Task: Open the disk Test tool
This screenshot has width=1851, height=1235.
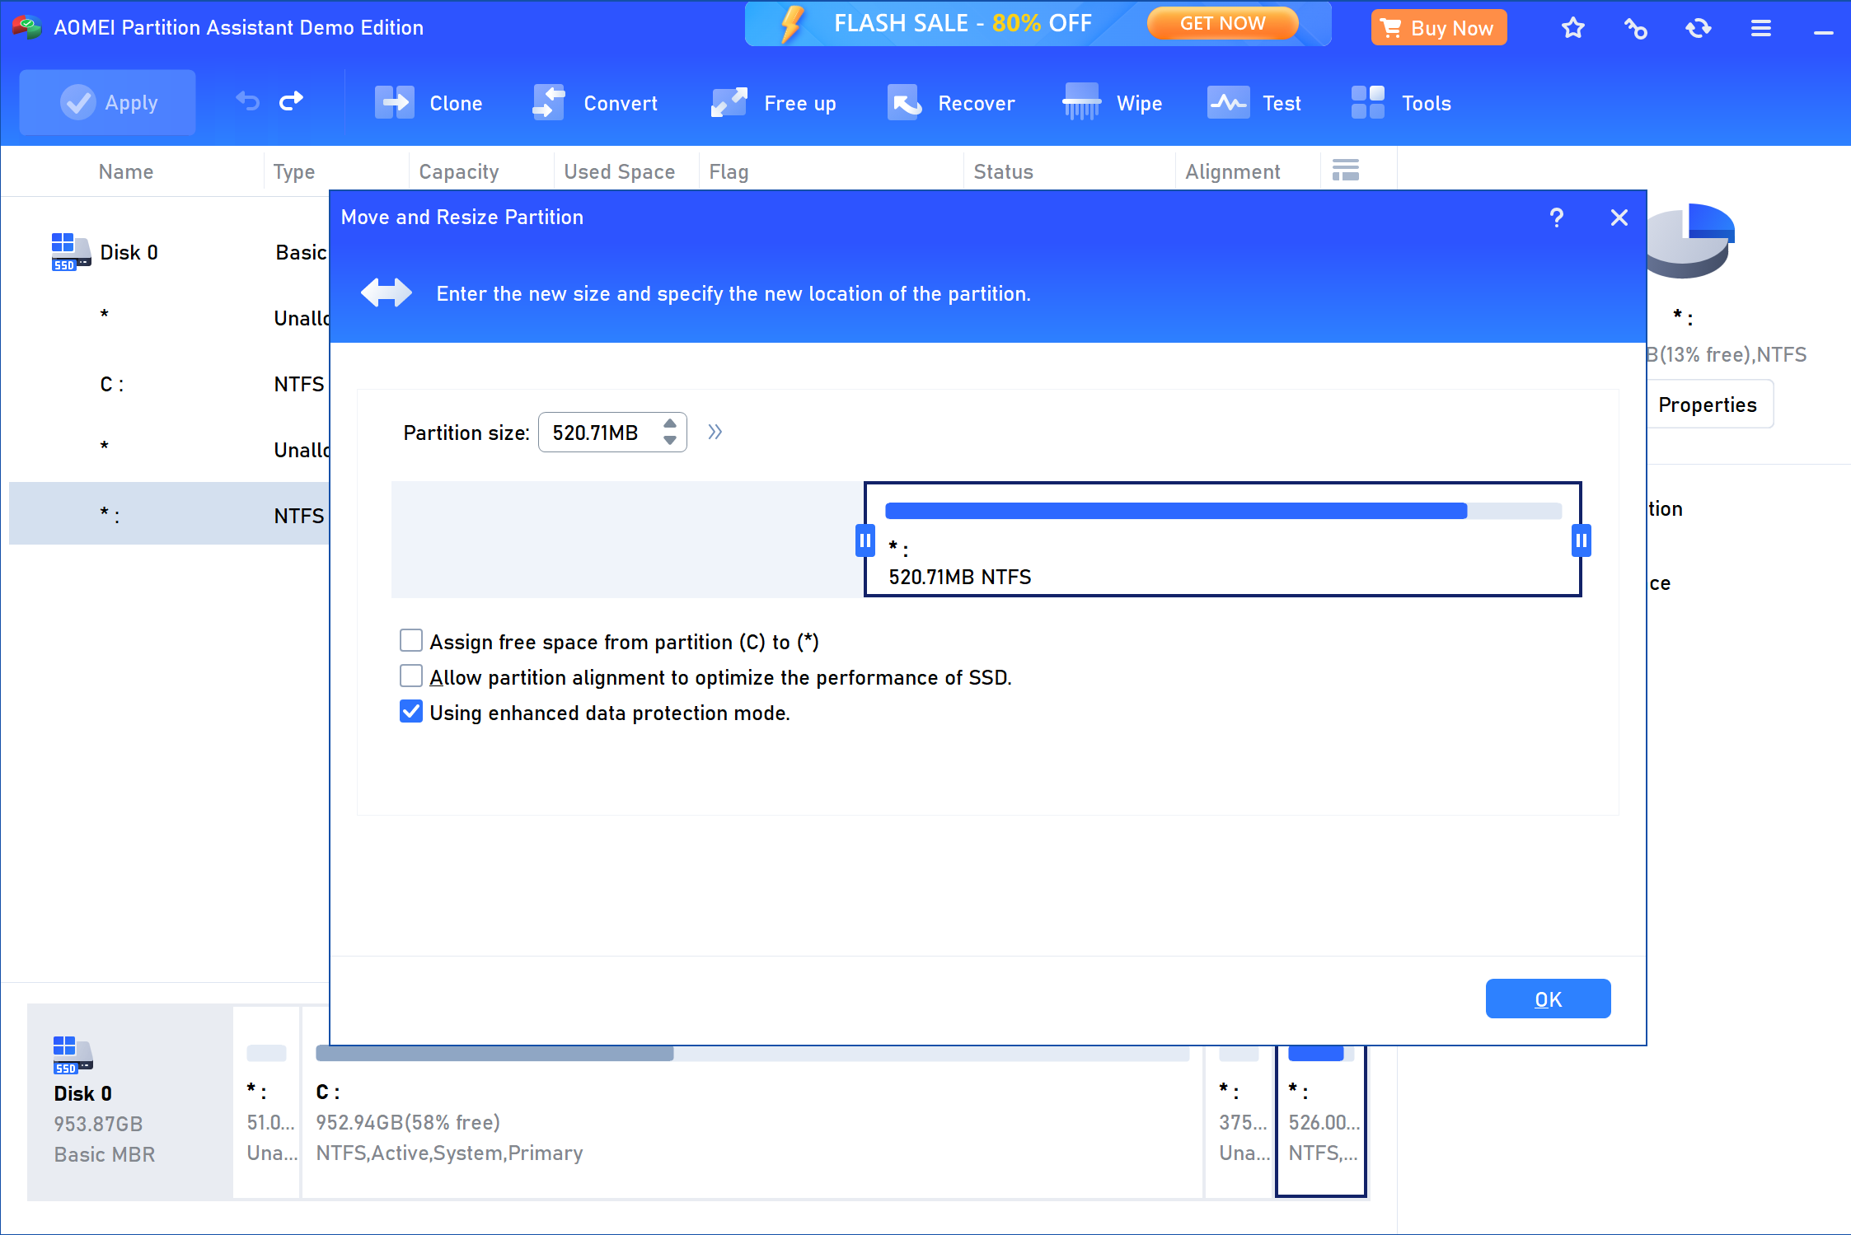Action: [1254, 103]
